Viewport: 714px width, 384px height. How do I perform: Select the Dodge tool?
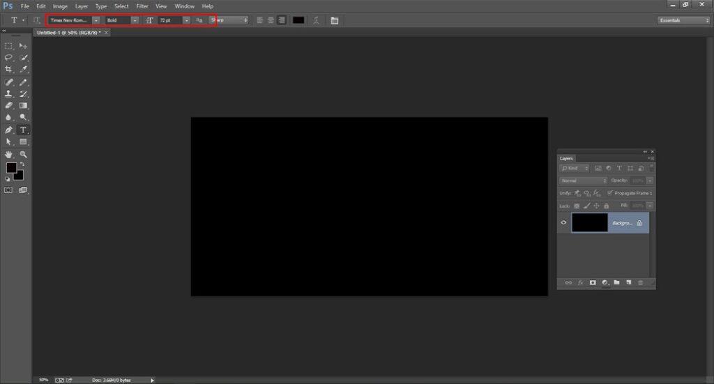[23, 117]
